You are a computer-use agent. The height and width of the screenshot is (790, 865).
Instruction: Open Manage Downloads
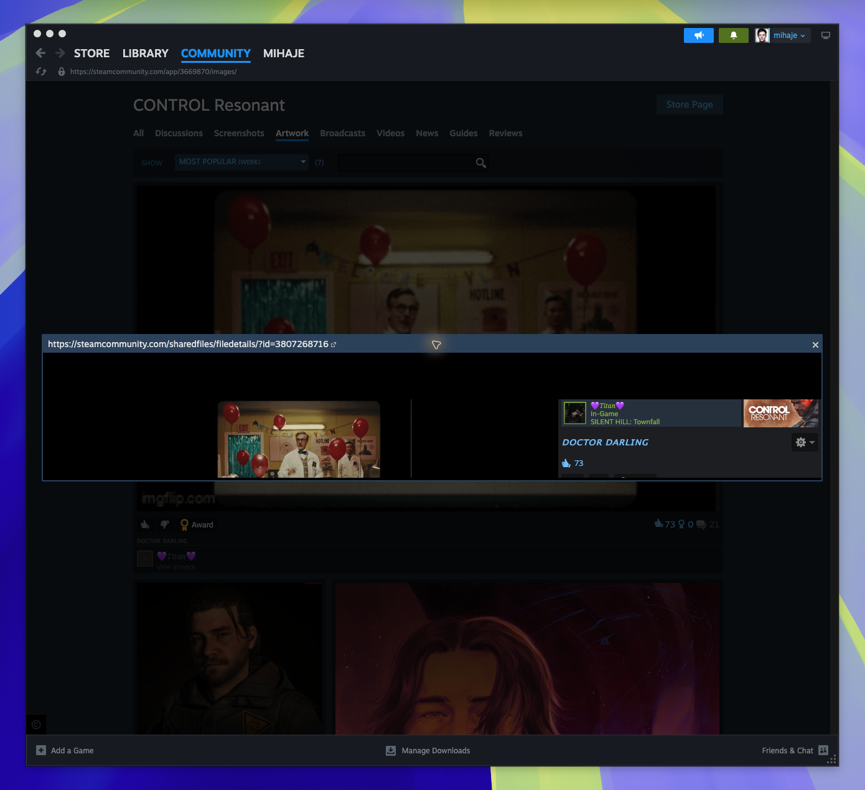click(x=428, y=750)
